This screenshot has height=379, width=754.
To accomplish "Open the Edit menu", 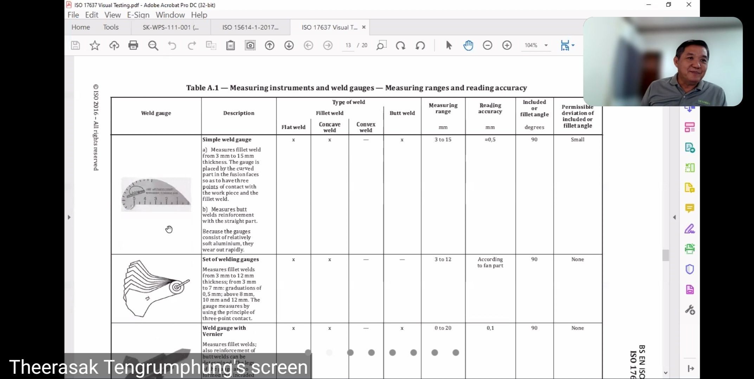I will click(x=91, y=15).
